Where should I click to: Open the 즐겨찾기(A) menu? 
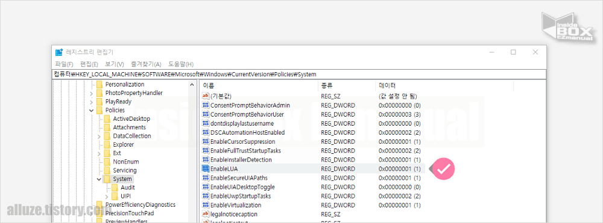coord(146,64)
